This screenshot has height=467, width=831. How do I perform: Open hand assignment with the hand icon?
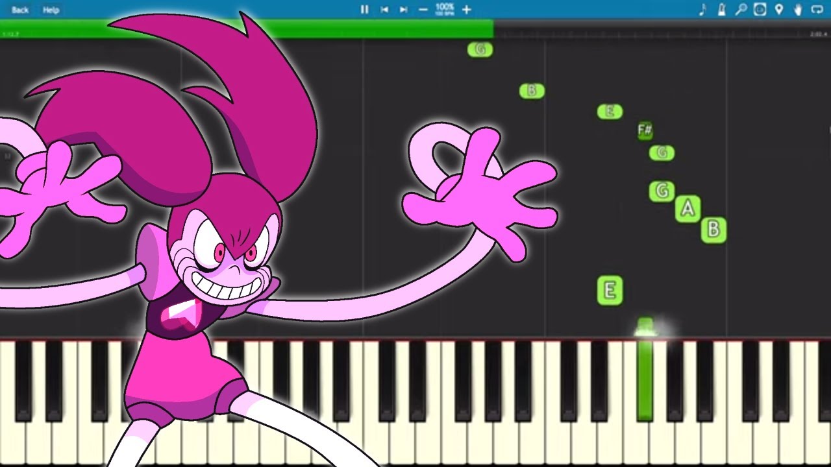point(798,10)
